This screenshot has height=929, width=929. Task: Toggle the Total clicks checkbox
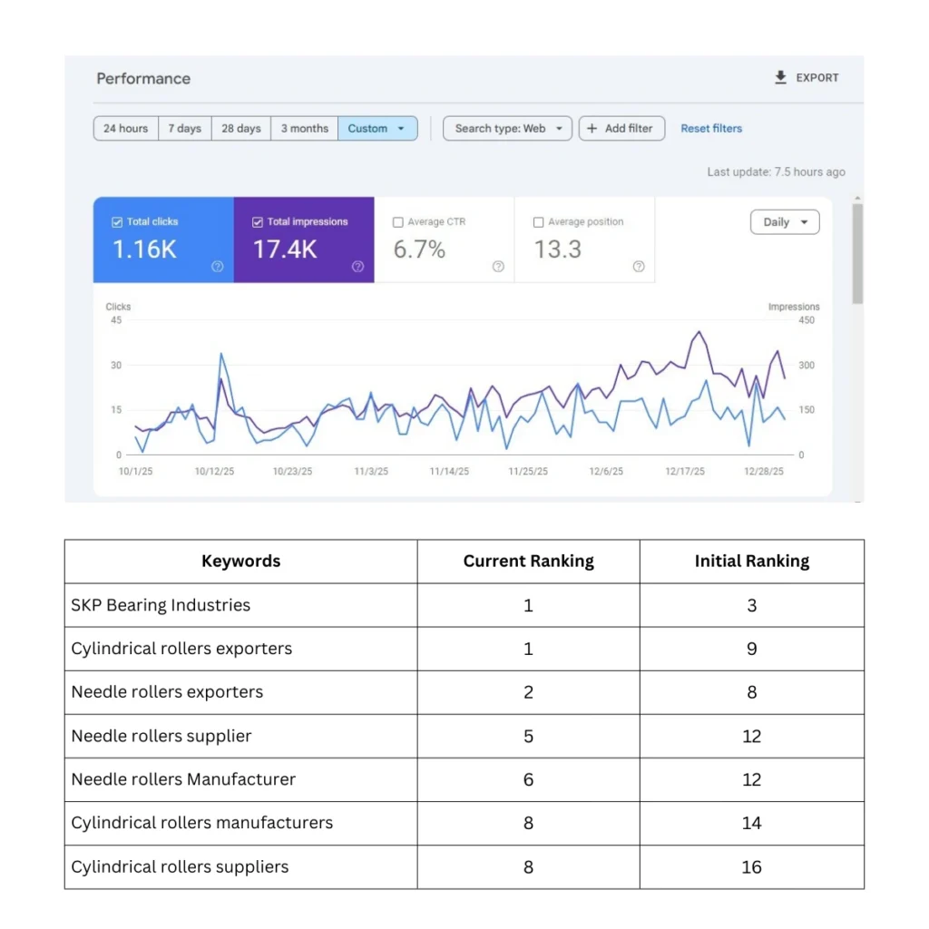[117, 222]
